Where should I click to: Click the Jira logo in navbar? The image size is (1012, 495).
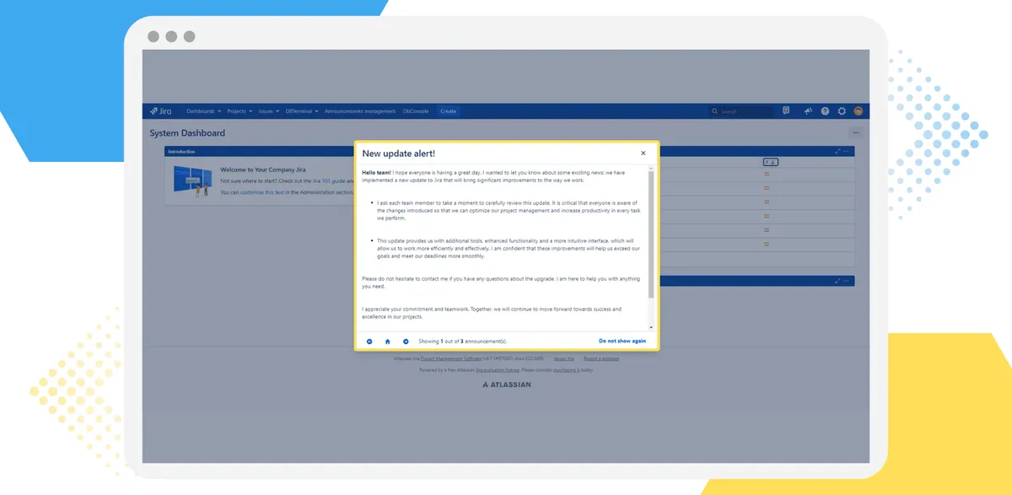pyautogui.click(x=160, y=111)
